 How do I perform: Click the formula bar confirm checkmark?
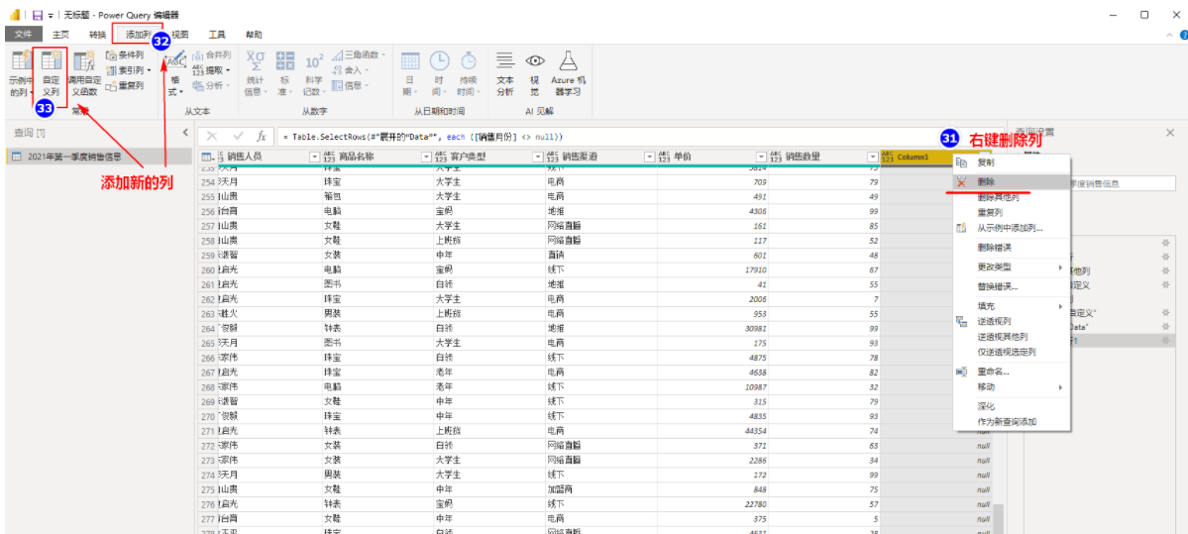(x=238, y=137)
